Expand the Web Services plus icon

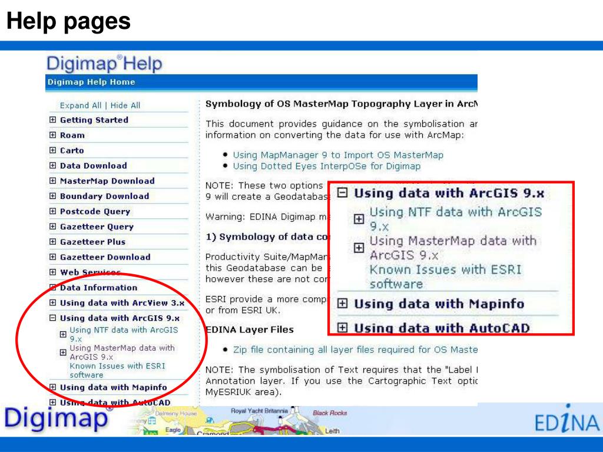point(52,272)
